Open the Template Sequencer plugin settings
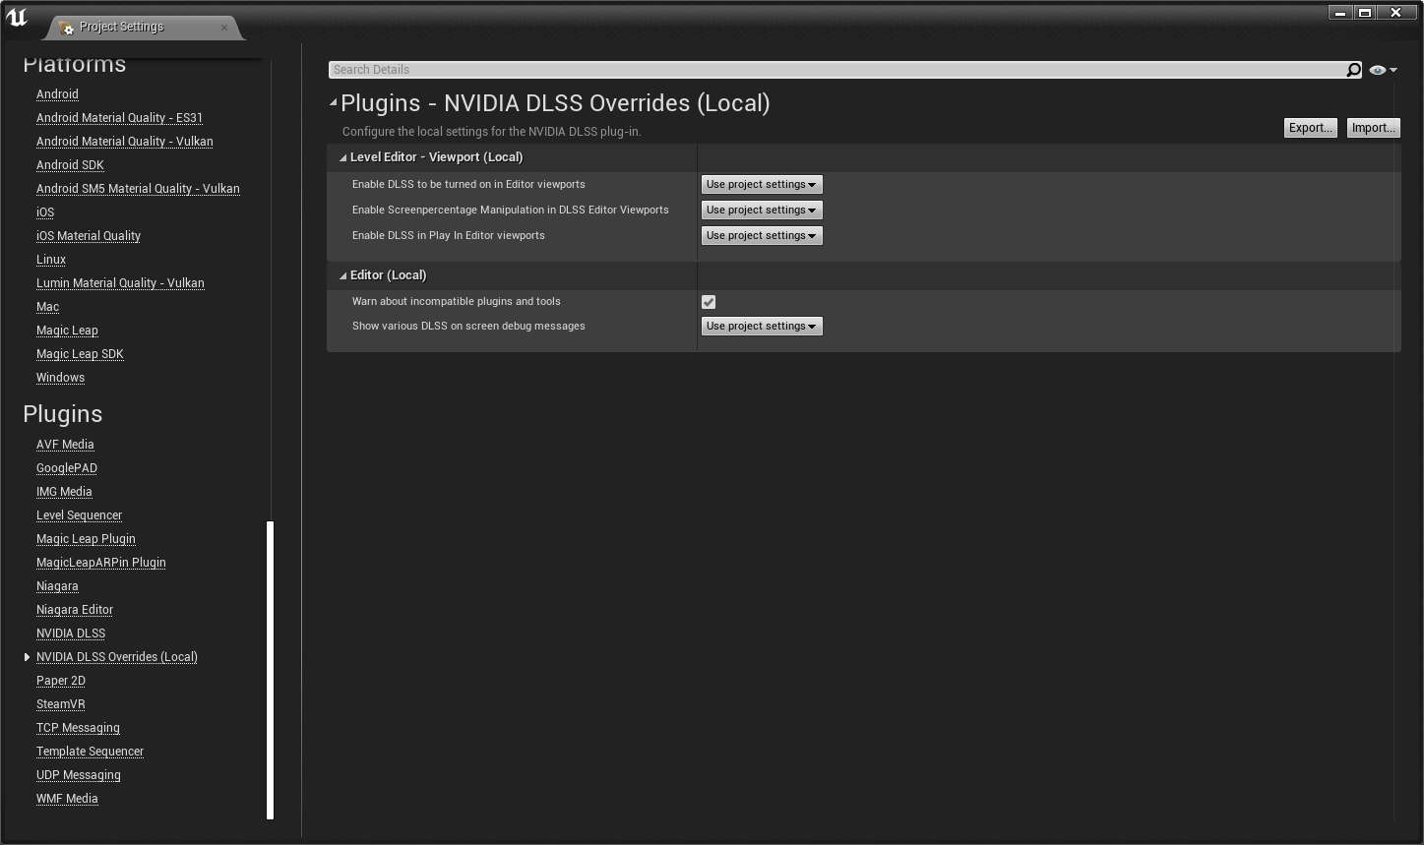This screenshot has height=845, width=1424. click(x=90, y=752)
